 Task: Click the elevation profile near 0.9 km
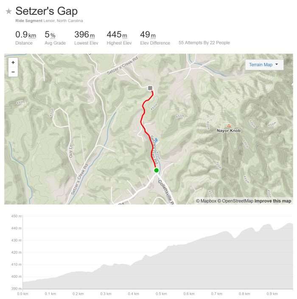pyautogui.click(x=272, y=257)
